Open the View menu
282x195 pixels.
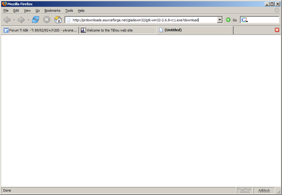coord(27,11)
